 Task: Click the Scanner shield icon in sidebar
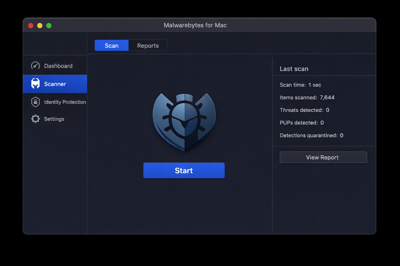tap(35, 84)
